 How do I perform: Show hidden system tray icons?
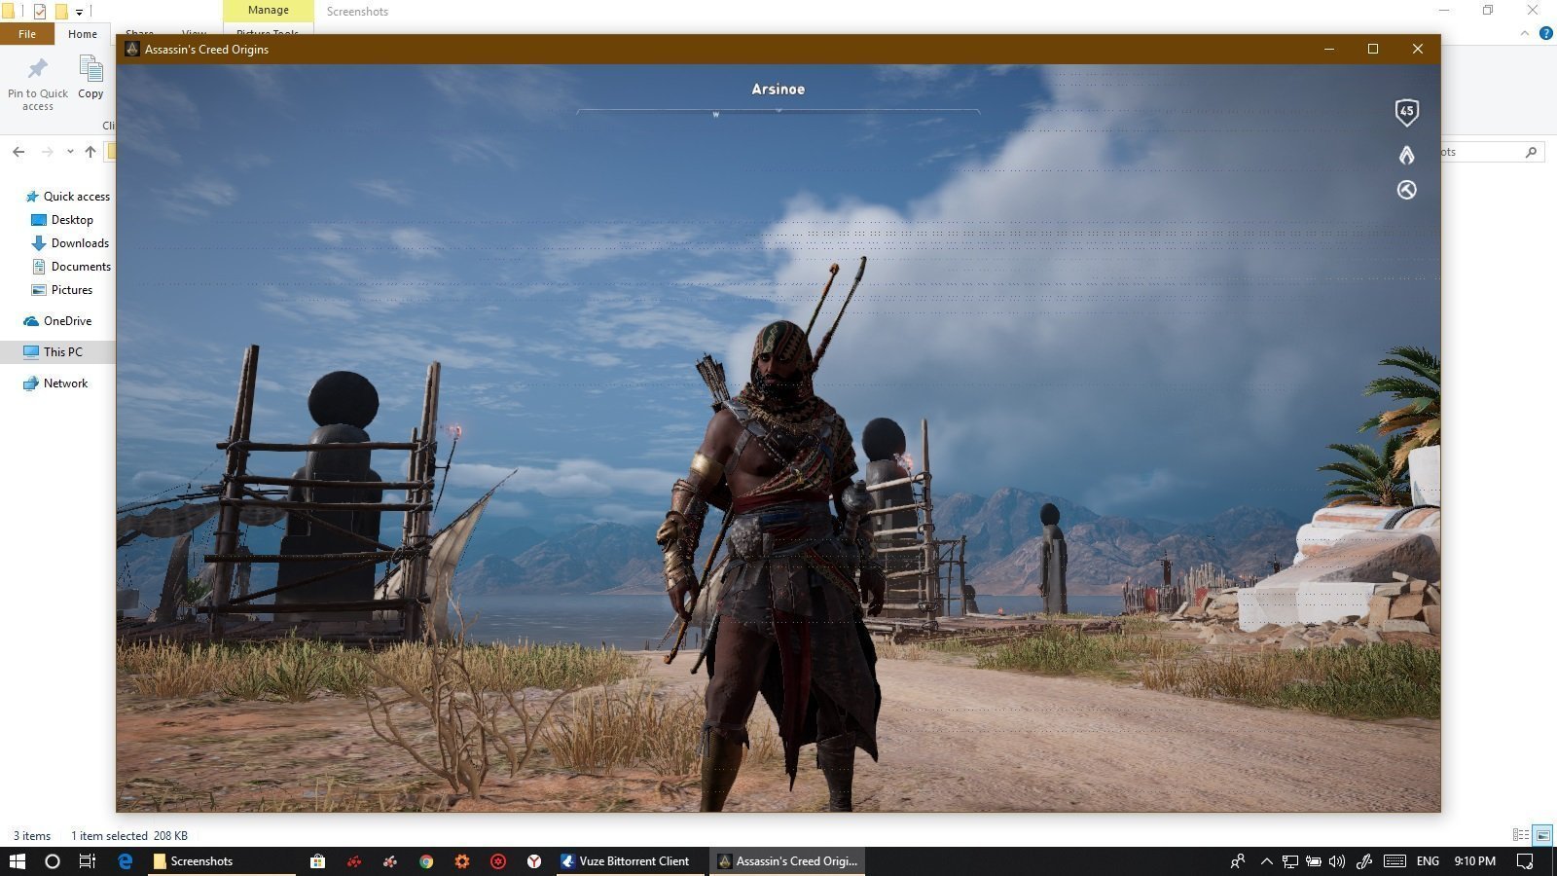tap(1266, 861)
